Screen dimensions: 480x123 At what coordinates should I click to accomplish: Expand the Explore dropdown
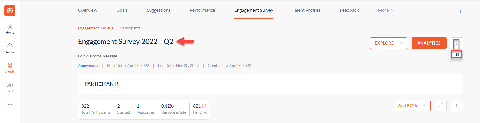point(389,43)
